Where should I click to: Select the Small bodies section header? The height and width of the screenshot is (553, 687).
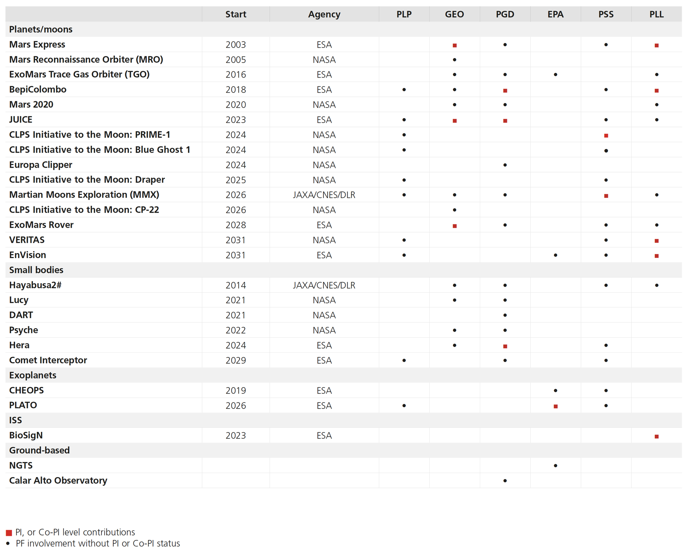pyautogui.click(x=36, y=270)
